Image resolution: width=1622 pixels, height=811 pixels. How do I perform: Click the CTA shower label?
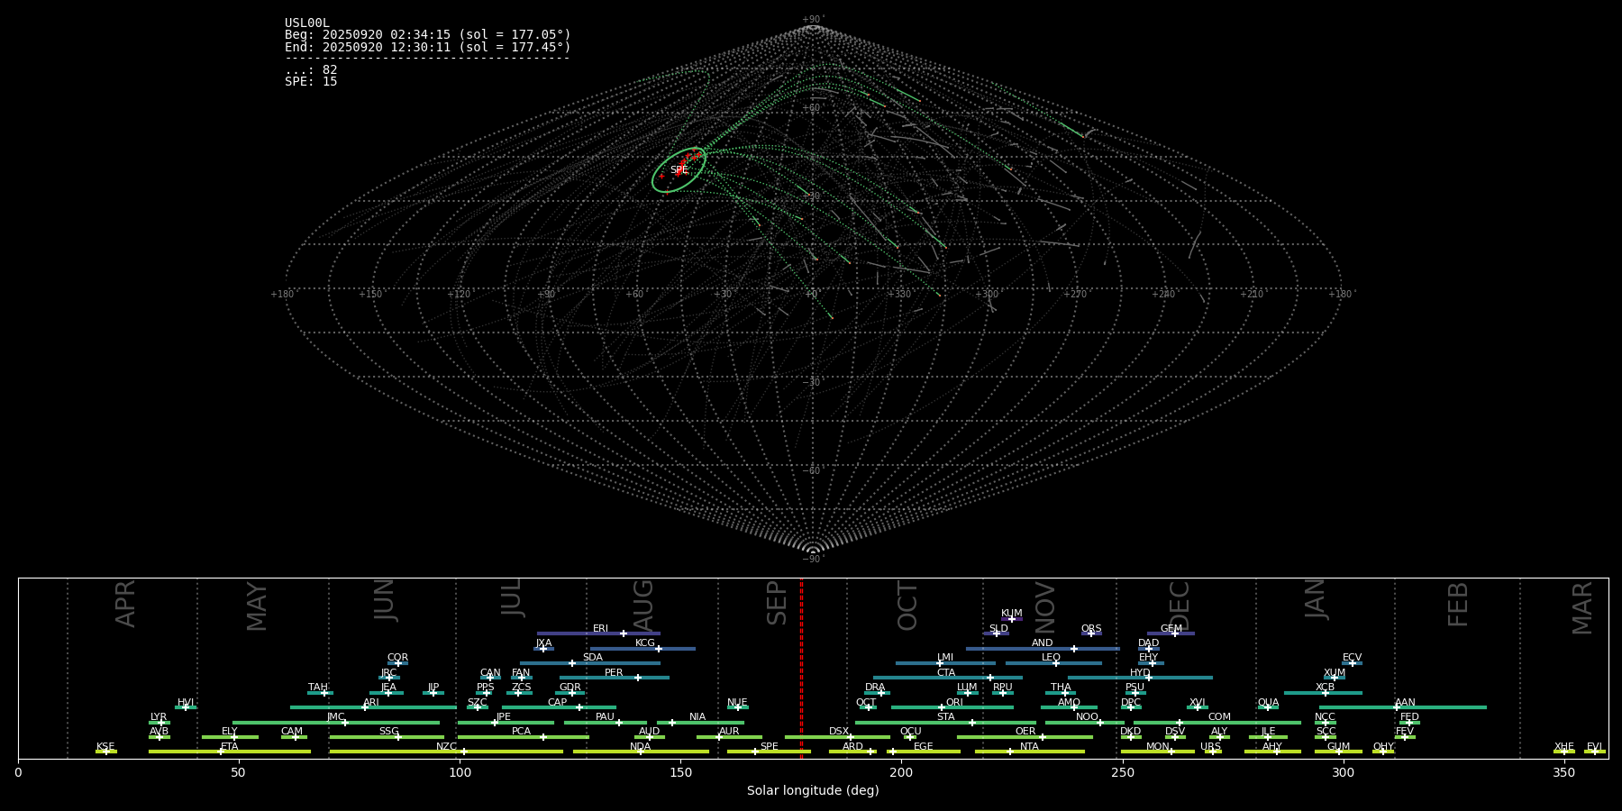945,673
